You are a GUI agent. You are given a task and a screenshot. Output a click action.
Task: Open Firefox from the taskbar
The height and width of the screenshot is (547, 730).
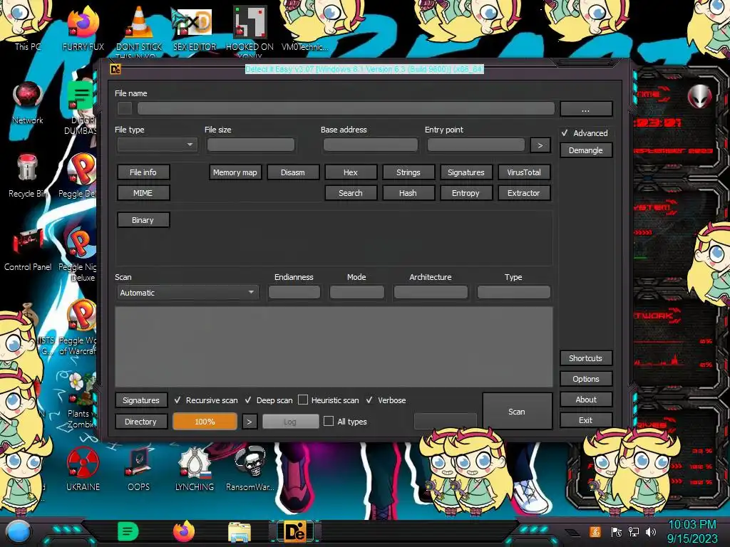coord(184,531)
